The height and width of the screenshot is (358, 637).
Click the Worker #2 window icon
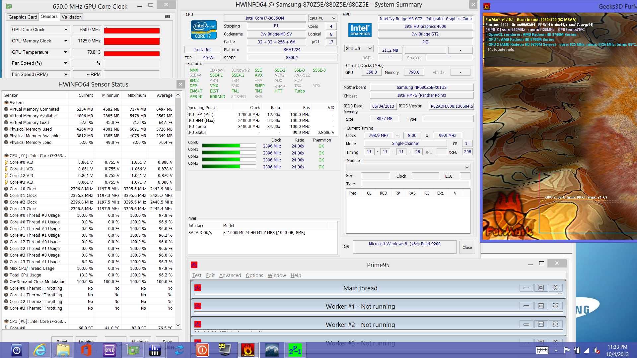[198, 324]
